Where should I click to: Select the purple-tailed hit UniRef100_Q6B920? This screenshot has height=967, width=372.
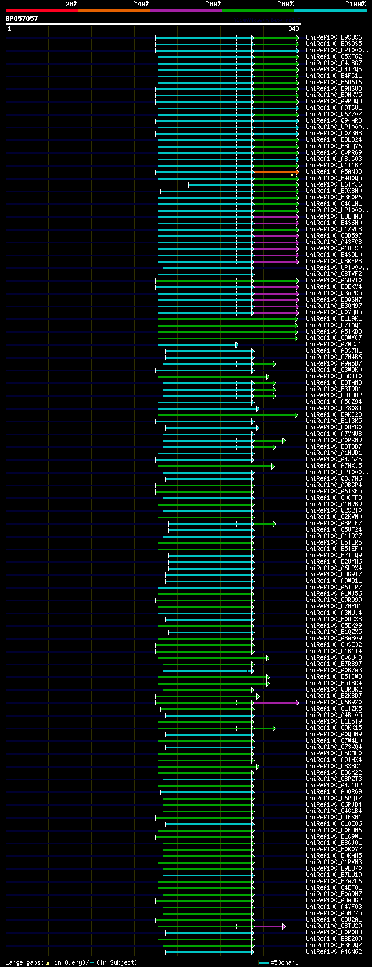(x=334, y=702)
